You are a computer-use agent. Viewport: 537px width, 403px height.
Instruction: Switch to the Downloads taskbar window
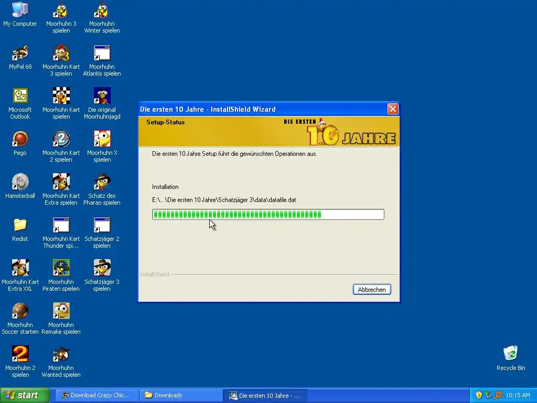(181, 396)
